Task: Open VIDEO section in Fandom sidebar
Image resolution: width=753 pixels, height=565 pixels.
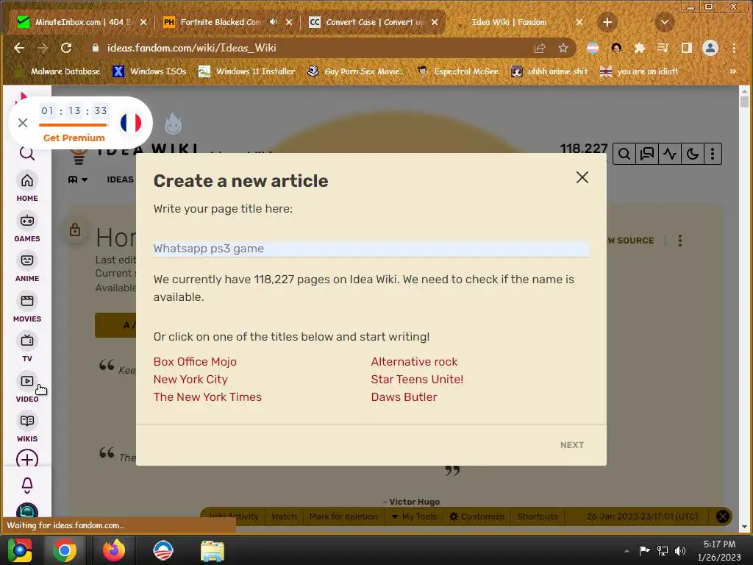Action: (27, 388)
